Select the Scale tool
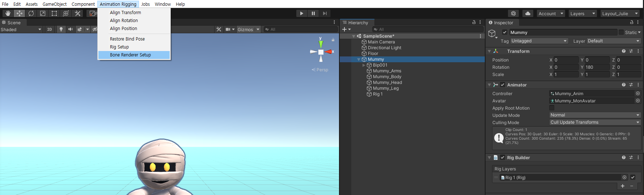This screenshot has height=195, width=644. 43,13
